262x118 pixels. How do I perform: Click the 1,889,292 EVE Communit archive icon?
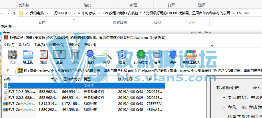coord(5,110)
